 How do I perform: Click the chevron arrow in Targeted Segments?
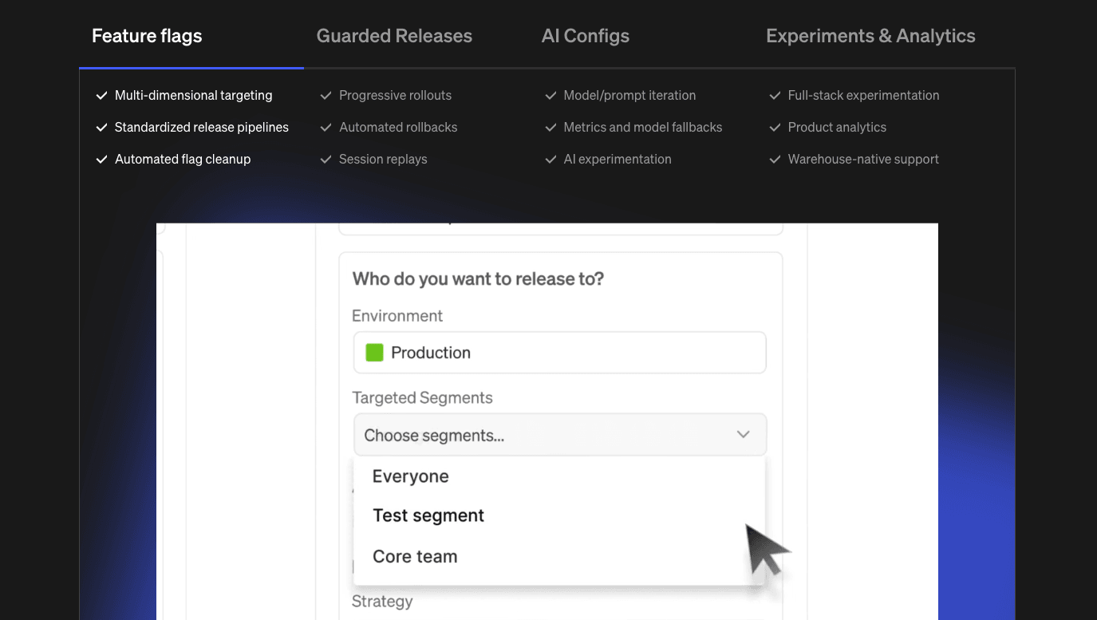pos(743,435)
